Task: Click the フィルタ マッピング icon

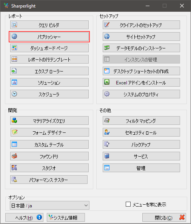Action: [107, 120]
